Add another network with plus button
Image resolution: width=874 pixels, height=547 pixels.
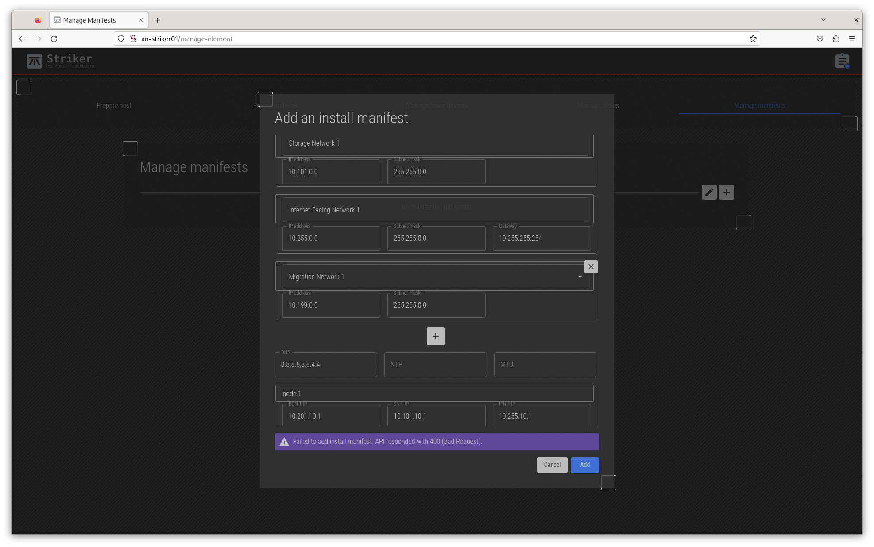435,336
